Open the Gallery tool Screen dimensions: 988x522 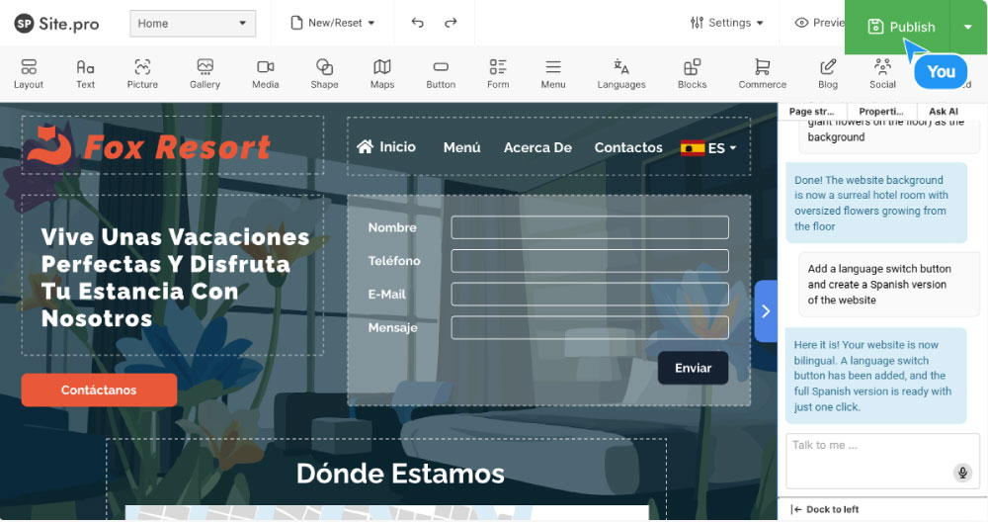(x=205, y=73)
